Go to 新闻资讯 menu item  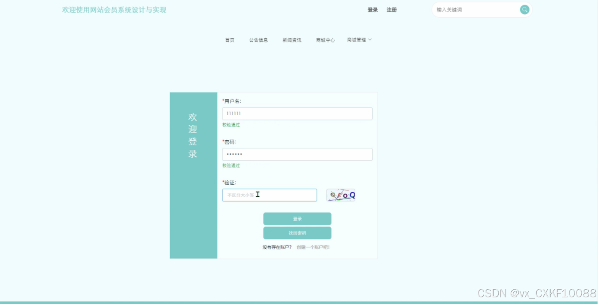[x=292, y=40]
